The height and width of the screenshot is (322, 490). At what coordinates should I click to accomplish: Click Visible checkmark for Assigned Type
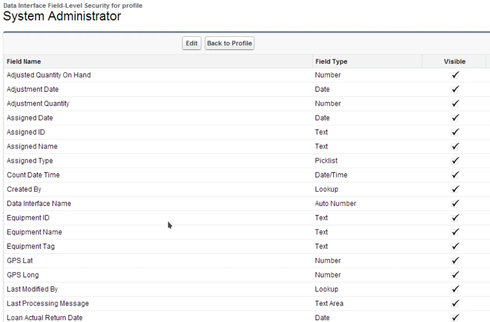[x=455, y=161]
